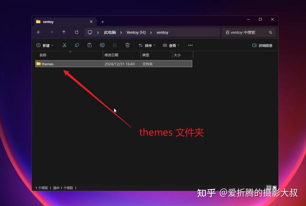Navigate to 此电脑 in the breadcrumb
This screenshot has width=306, height=206.
pos(110,32)
